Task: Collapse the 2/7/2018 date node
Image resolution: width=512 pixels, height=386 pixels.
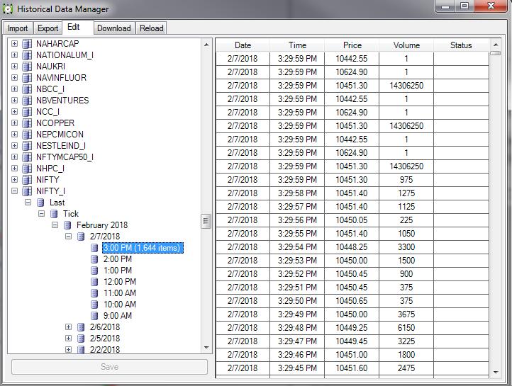Action: tap(69, 237)
